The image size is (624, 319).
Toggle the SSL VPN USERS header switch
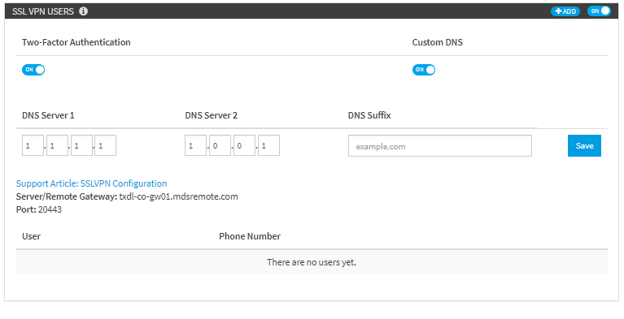(599, 11)
